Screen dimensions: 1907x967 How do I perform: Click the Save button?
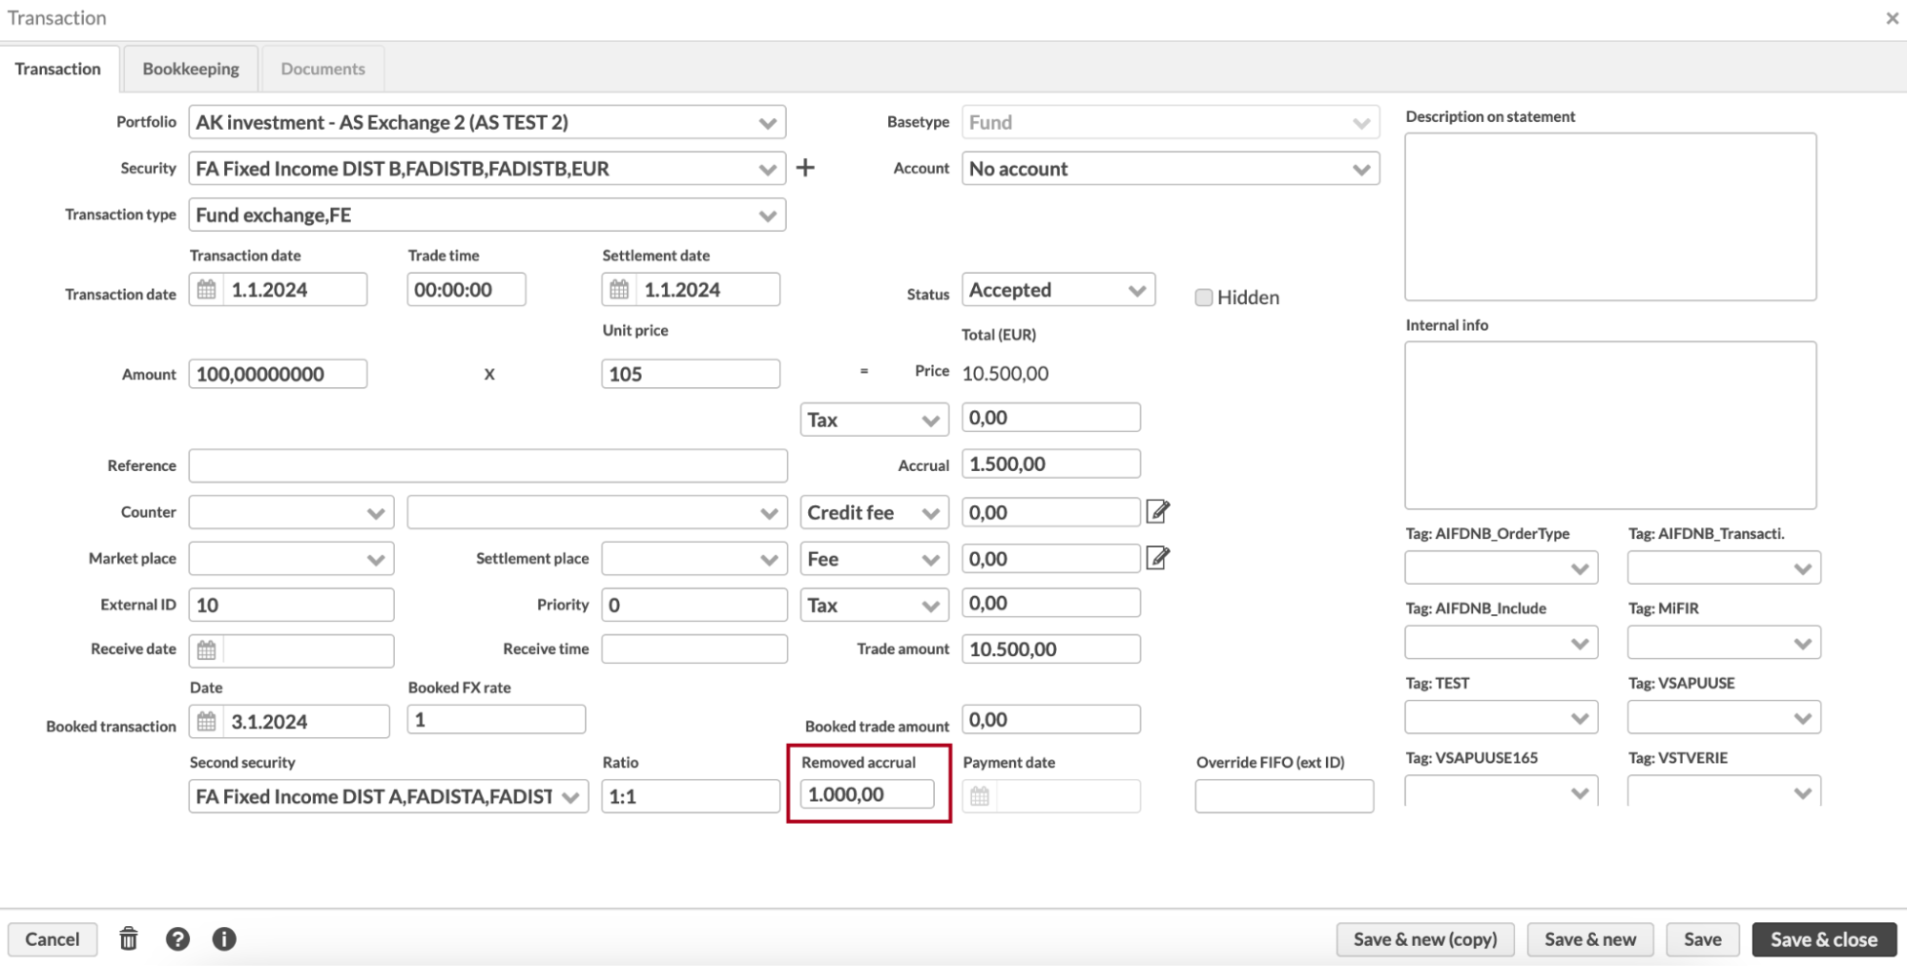point(1702,939)
